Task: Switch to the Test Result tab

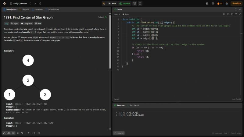Action: (134, 105)
